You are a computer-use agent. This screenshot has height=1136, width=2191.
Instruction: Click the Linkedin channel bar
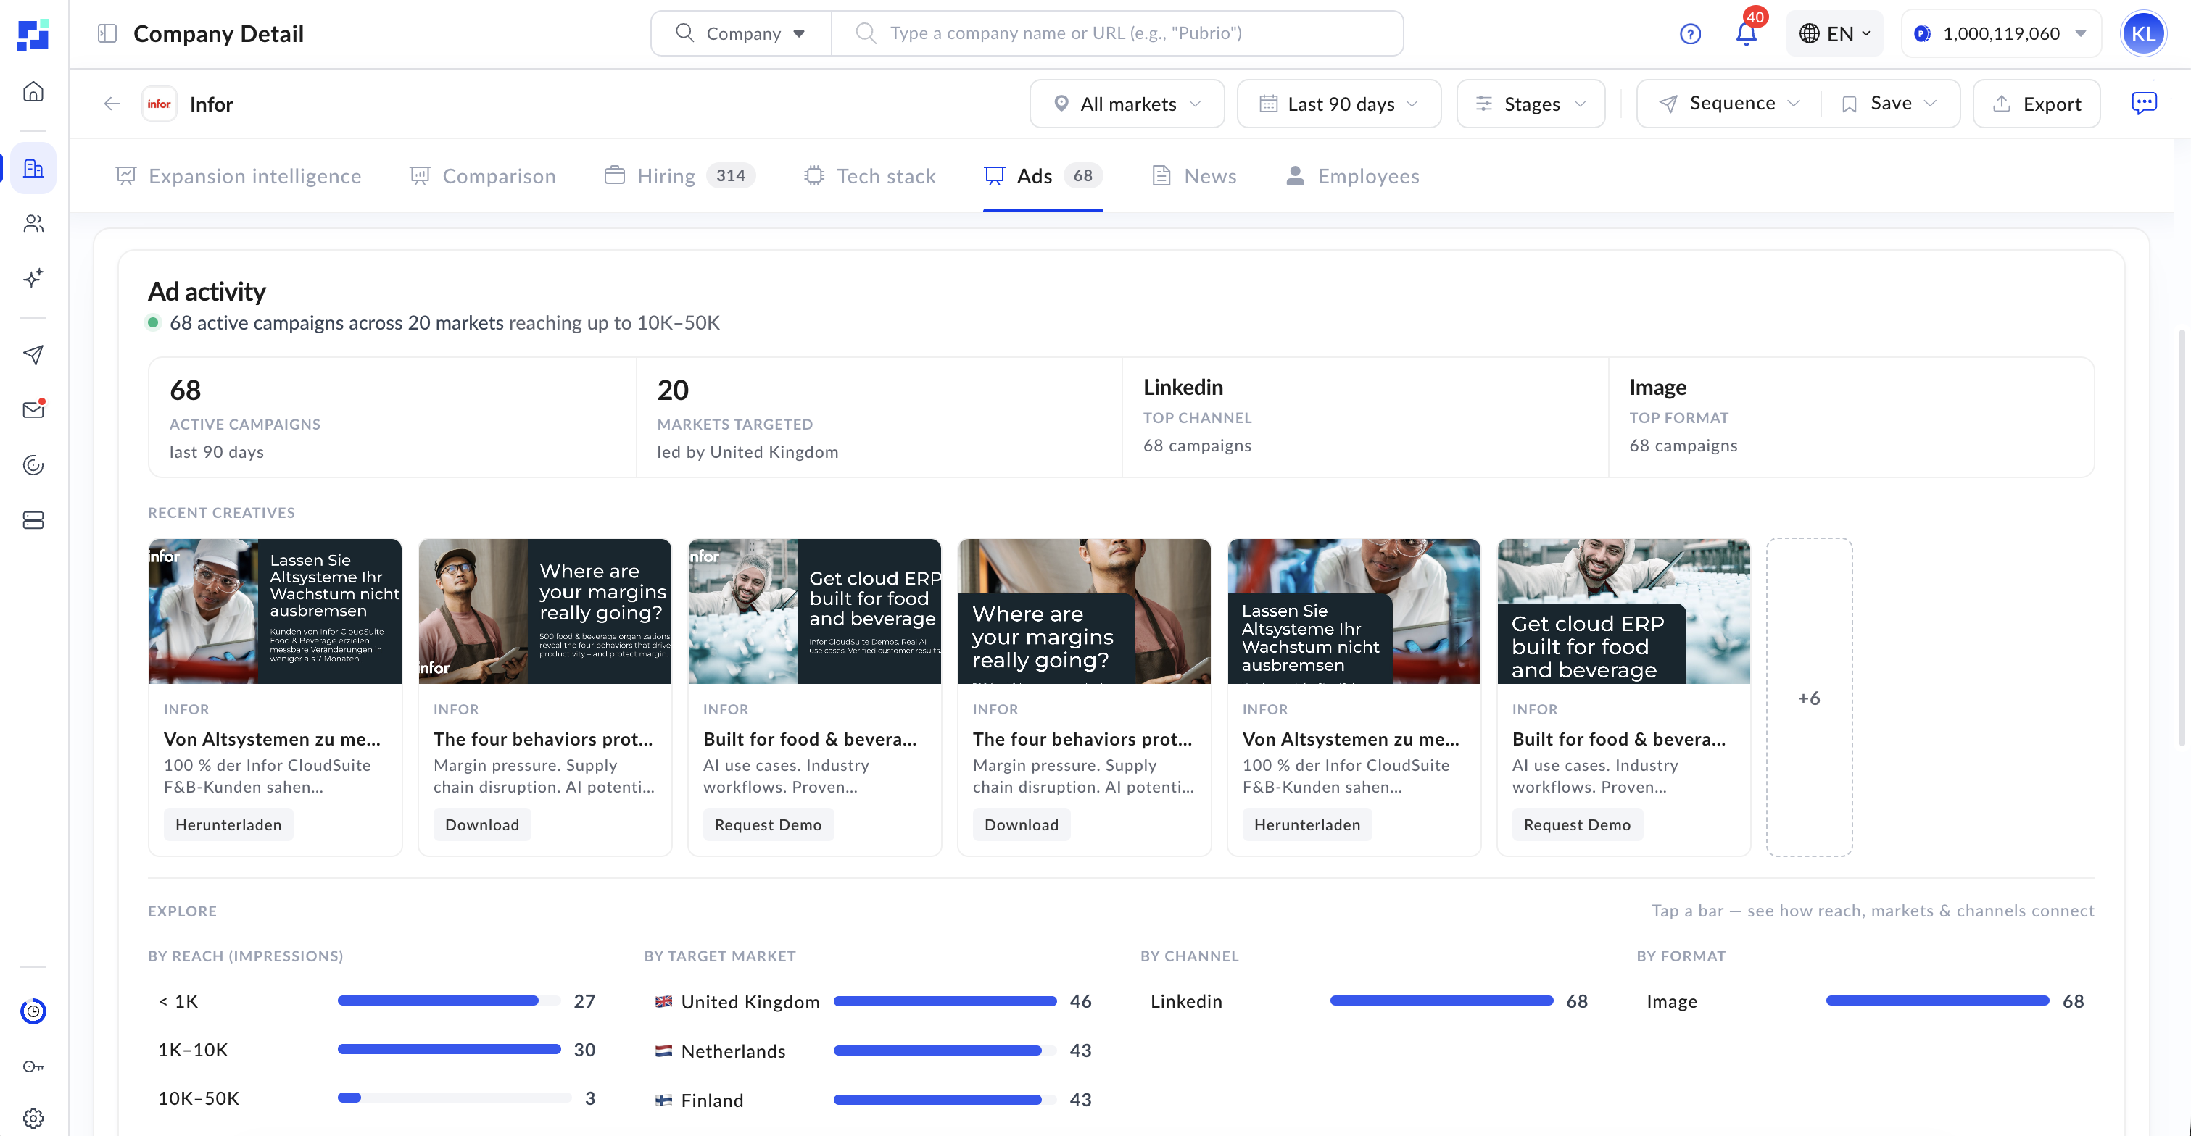1441,1001
